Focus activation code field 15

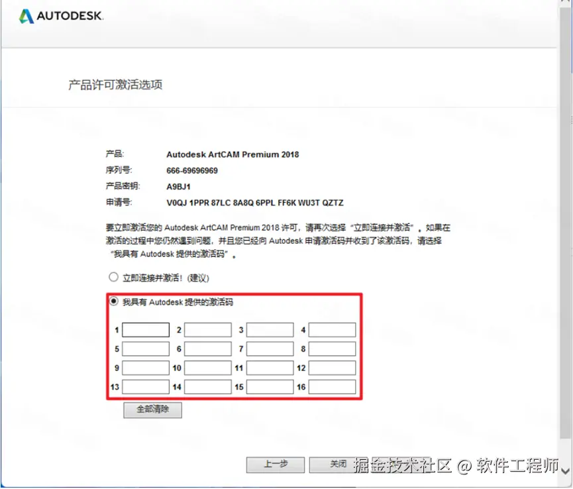[x=270, y=387]
